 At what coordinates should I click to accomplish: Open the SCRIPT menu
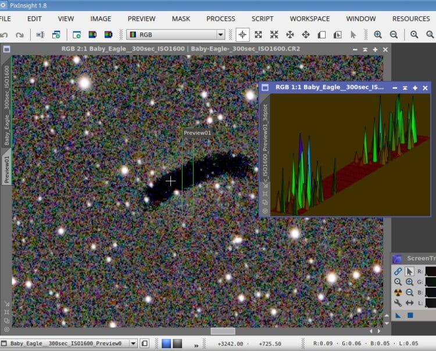click(262, 19)
